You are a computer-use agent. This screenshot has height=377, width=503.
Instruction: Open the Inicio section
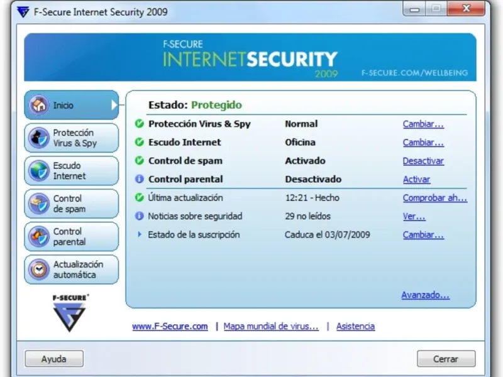[72, 105]
